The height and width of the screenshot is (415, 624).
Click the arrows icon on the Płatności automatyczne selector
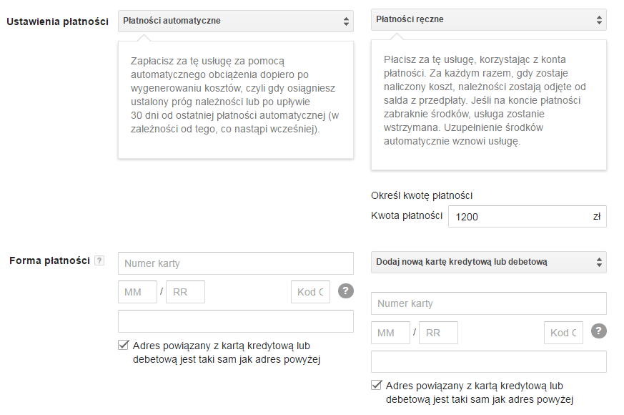pos(345,21)
